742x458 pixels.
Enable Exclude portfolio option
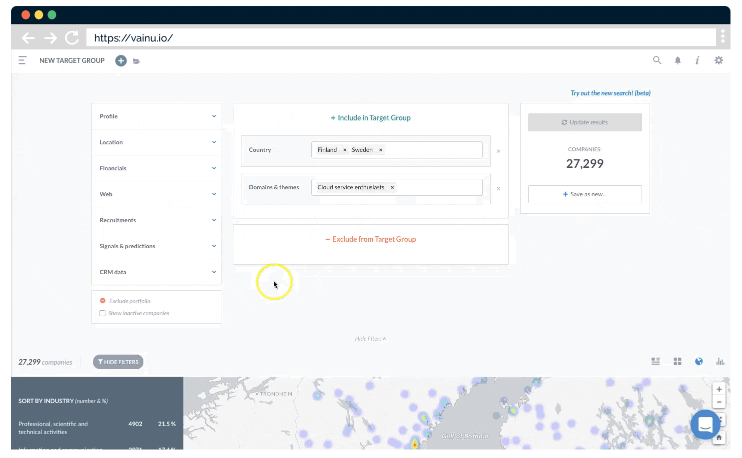pyautogui.click(x=102, y=300)
